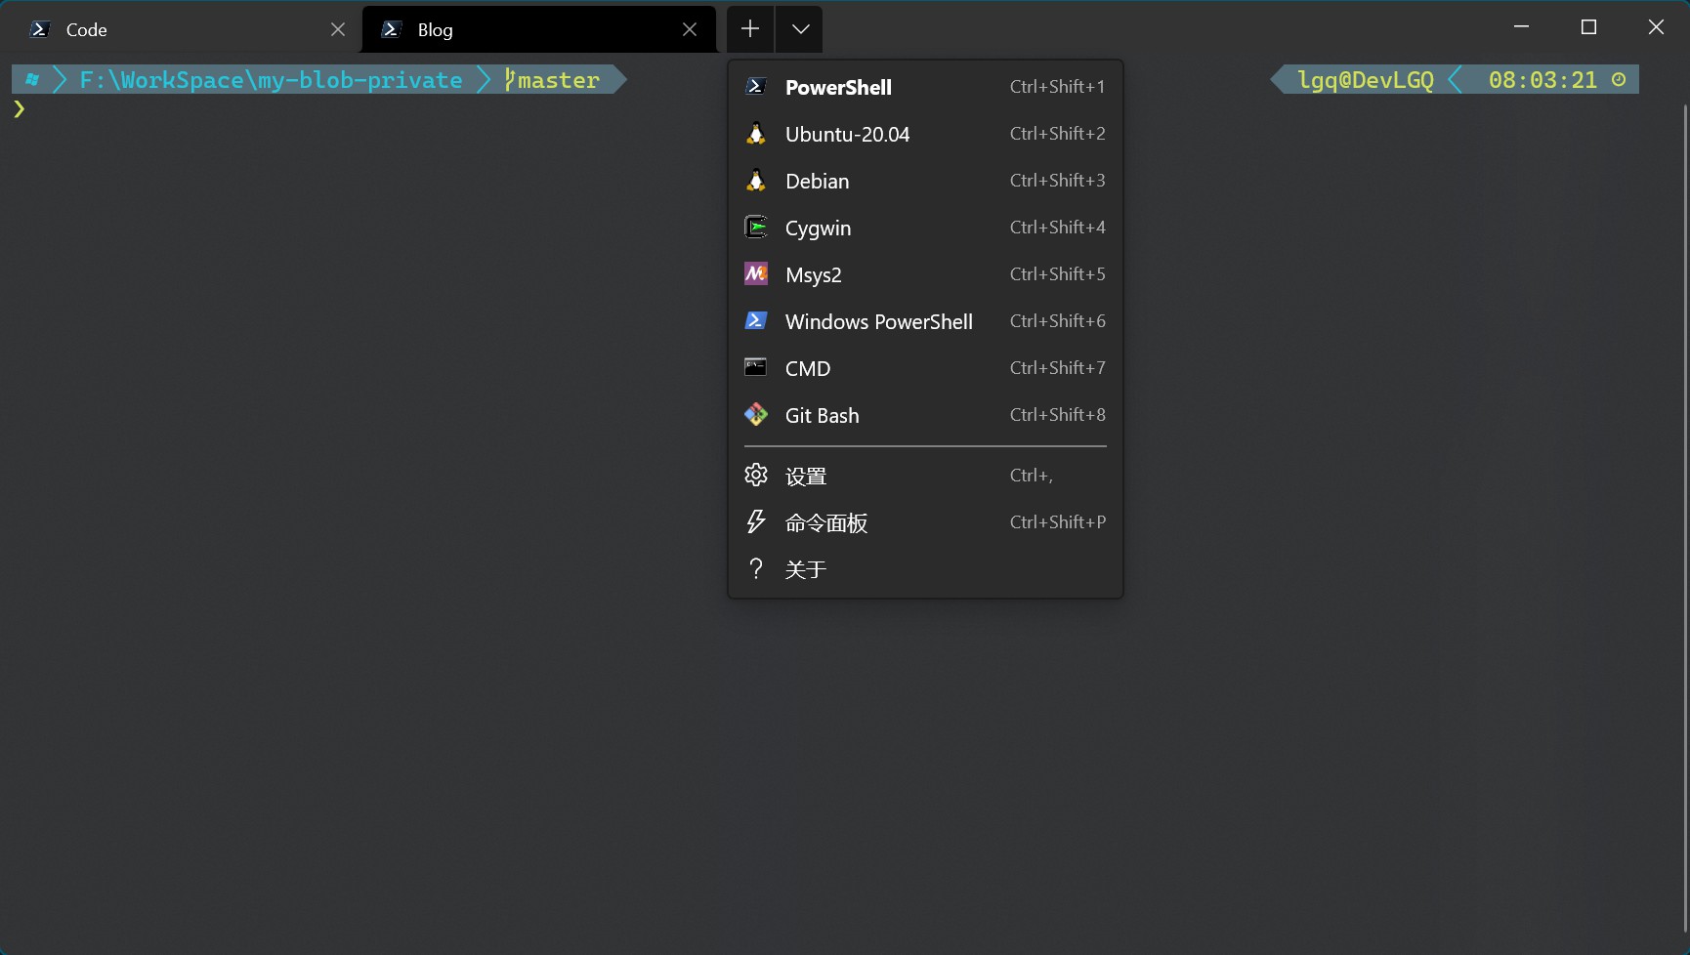Select the Blog tab
Screen dimensions: 1690x955
[x=538, y=29]
